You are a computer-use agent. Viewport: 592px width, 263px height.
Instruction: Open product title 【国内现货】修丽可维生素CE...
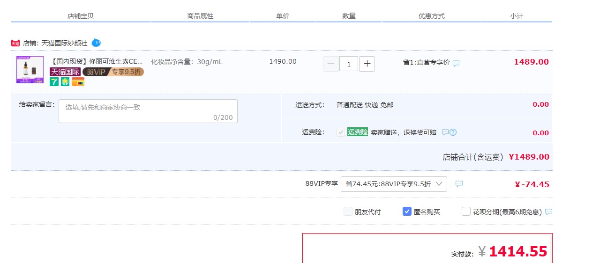97,61
